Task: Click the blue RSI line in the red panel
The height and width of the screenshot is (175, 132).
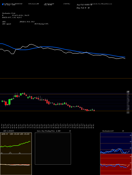Action: pyautogui.click(x=113, y=166)
